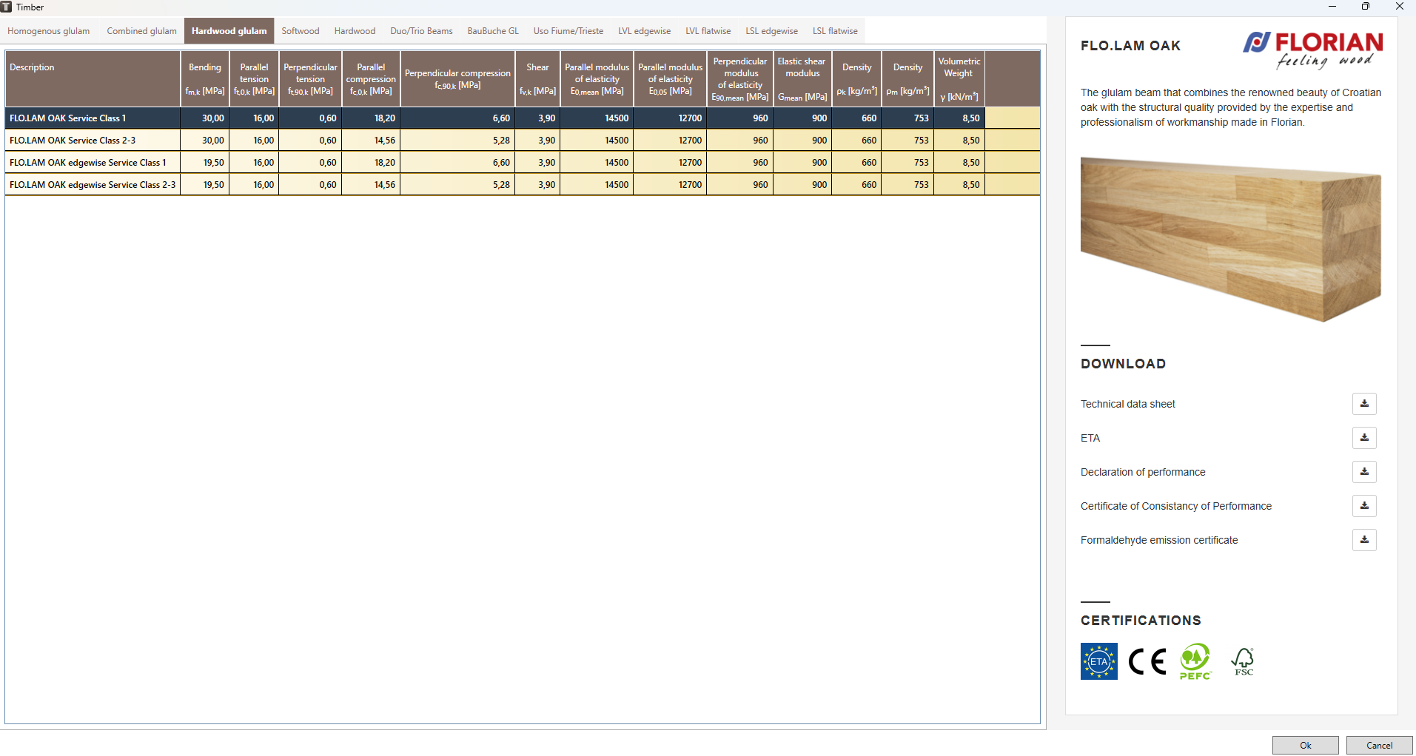Download the ETA document
Viewport: 1416px width, 756px height.
[x=1364, y=438]
